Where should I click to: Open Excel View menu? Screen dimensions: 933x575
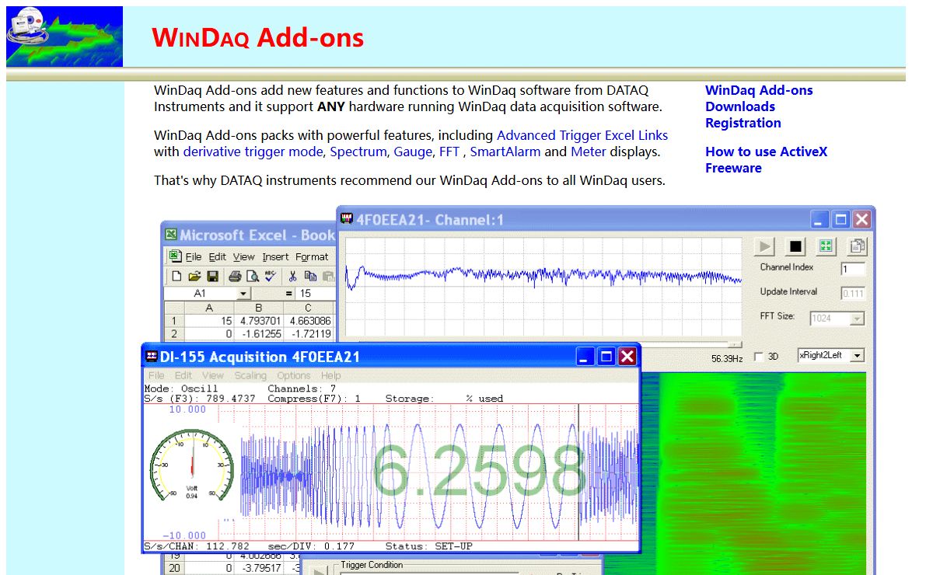coord(244,256)
